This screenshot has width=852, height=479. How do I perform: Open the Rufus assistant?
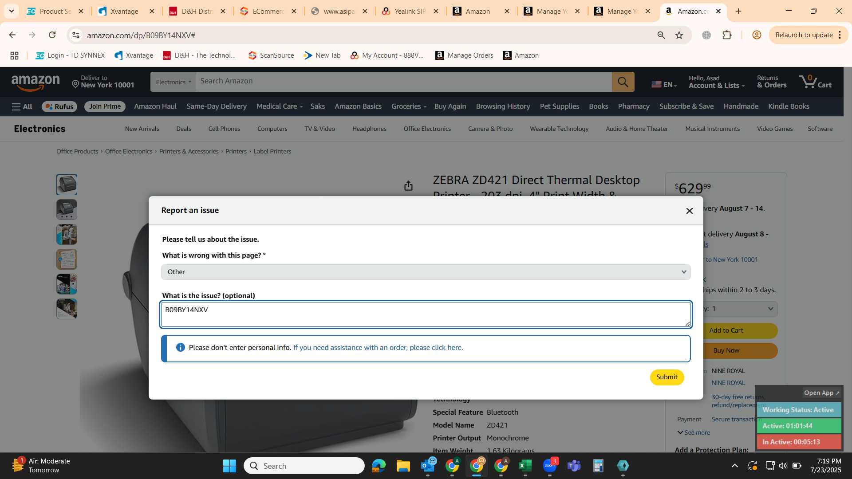coord(59,106)
